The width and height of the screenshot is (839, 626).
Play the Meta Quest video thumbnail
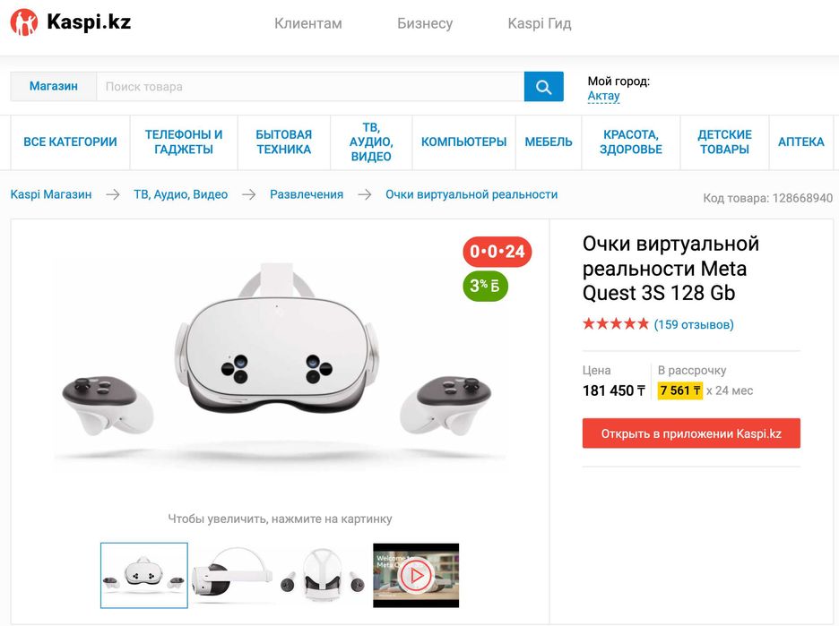[x=416, y=575]
